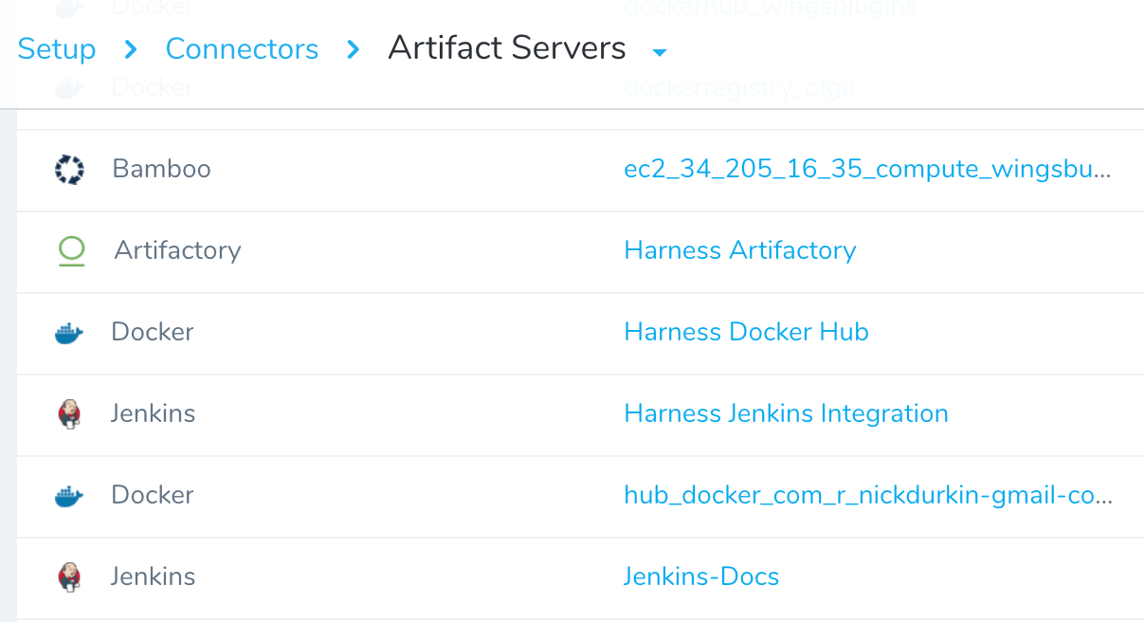Click the Bamboo icon in the ec2 row

pyautogui.click(x=69, y=170)
